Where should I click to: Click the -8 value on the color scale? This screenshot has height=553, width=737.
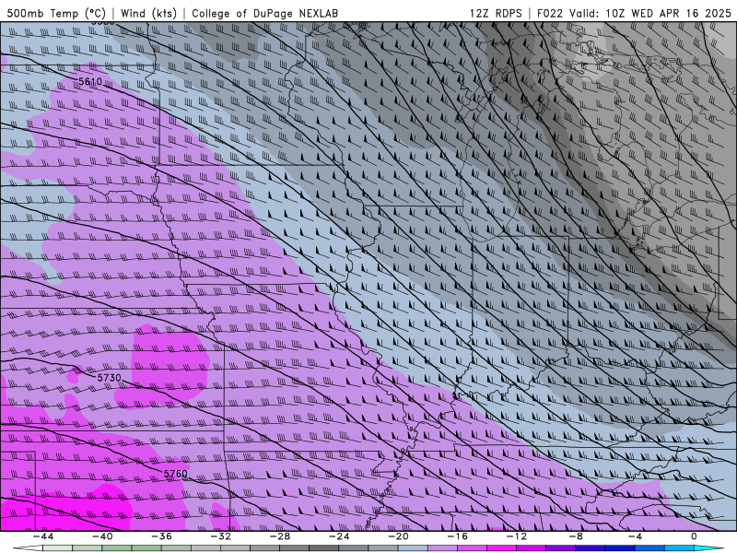click(x=576, y=536)
